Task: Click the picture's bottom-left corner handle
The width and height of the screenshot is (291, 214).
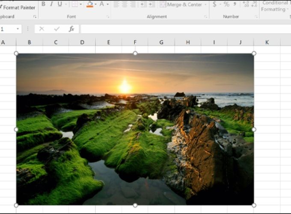Action: pyautogui.click(x=16, y=205)
